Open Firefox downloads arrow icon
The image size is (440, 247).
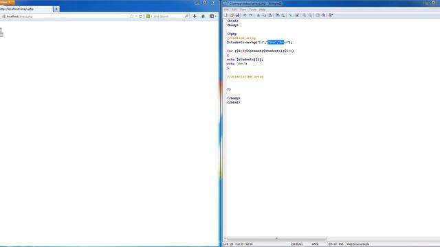195,16
